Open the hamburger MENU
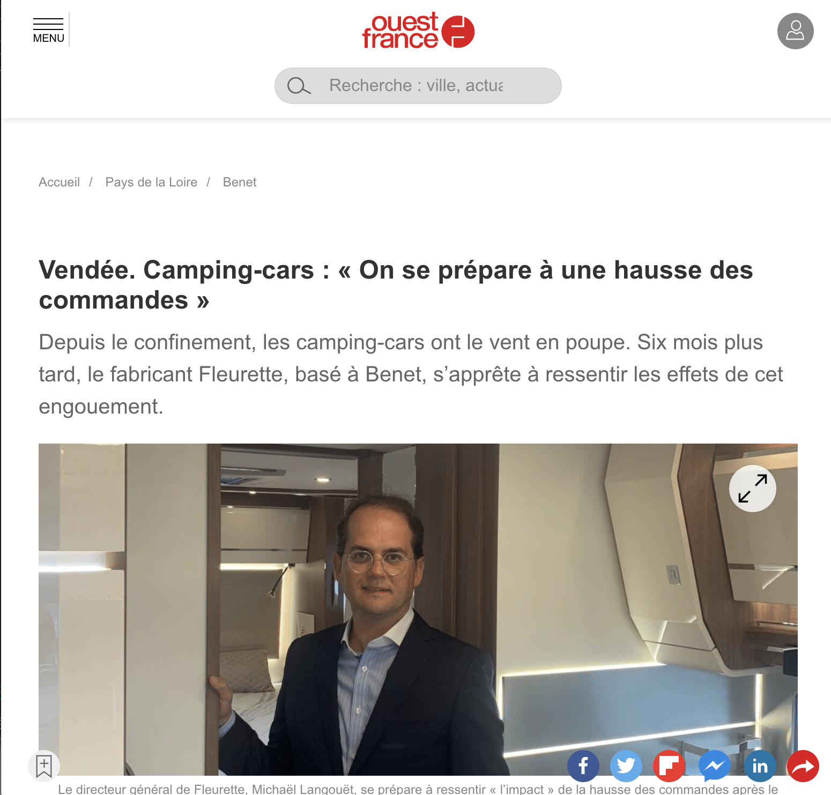 [48, 31]
